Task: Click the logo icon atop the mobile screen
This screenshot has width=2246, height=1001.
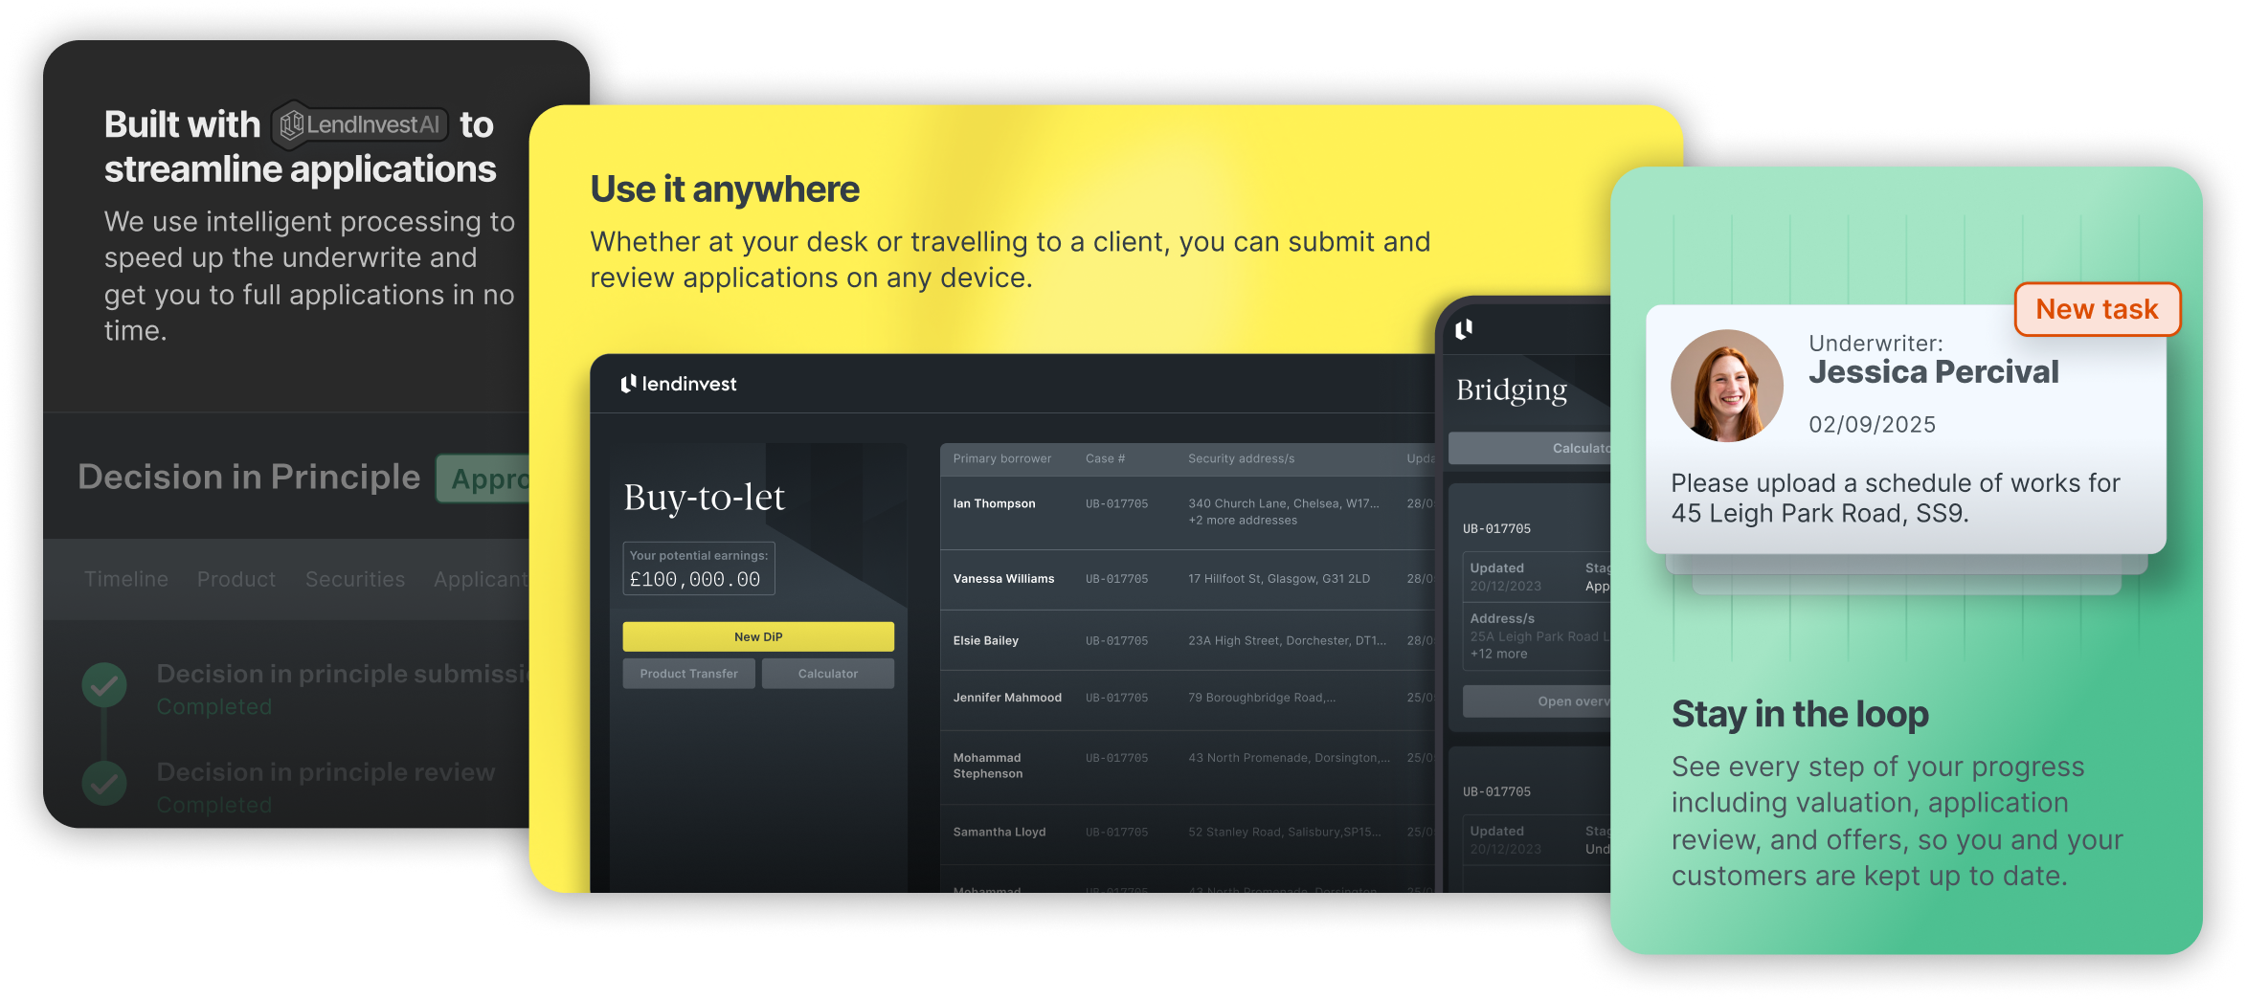Action: click(x=1464, y=330)
